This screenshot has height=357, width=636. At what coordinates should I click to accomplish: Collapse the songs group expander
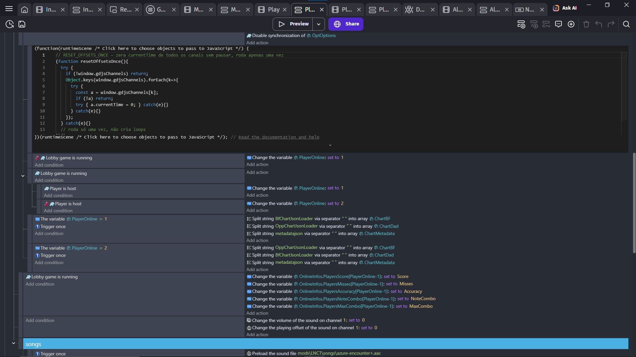[x=14, y=343]
